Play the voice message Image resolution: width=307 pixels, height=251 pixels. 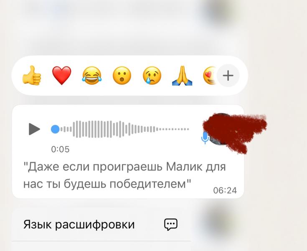click(x=34, y=129)
